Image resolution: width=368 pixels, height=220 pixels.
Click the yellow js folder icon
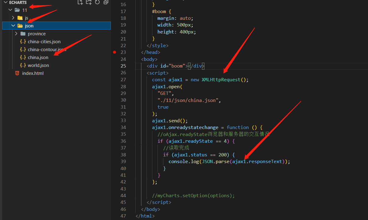20,18
